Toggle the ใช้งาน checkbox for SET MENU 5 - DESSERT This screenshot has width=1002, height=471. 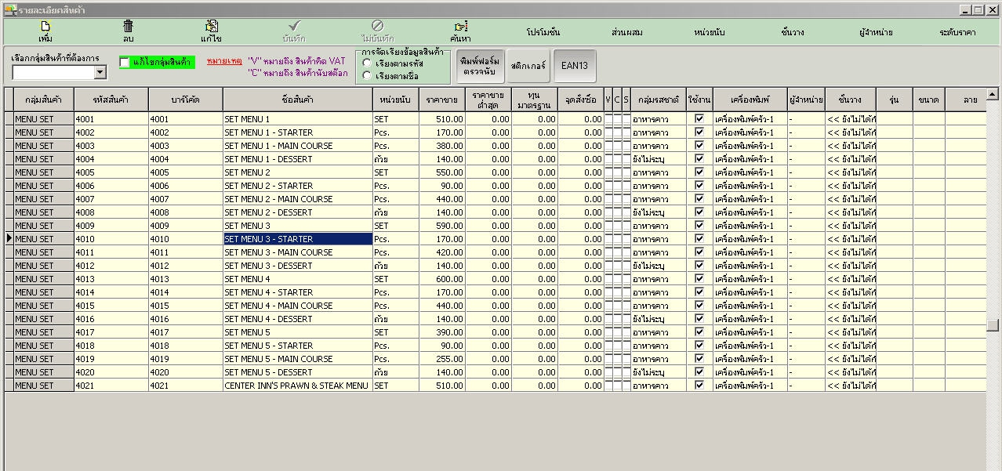tap(699, 372)
